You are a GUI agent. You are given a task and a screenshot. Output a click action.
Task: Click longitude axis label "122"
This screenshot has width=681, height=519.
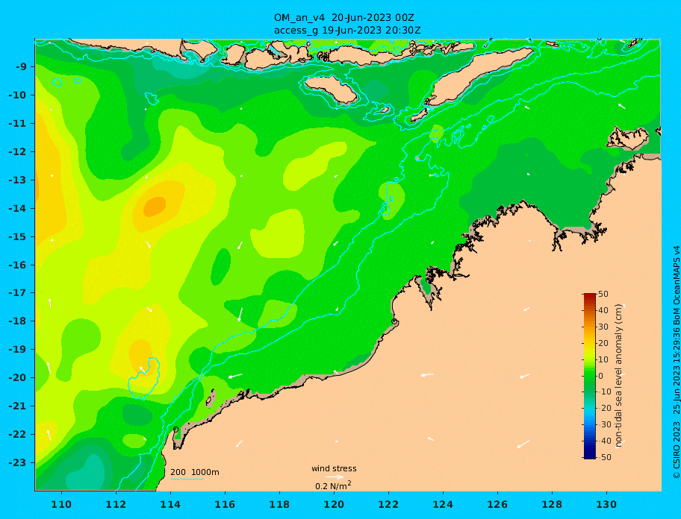(x=388, y=504)
